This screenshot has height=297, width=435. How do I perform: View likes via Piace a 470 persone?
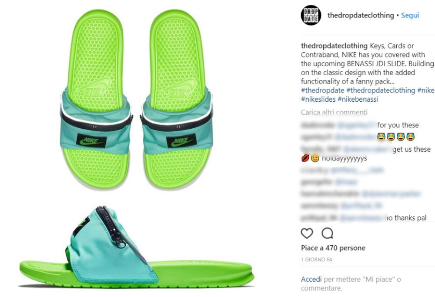[x=333, y=248]
